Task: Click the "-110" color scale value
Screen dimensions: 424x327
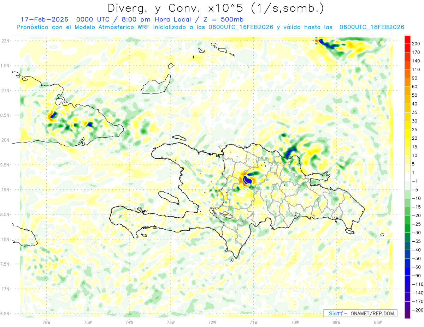Action: [417, 284]
